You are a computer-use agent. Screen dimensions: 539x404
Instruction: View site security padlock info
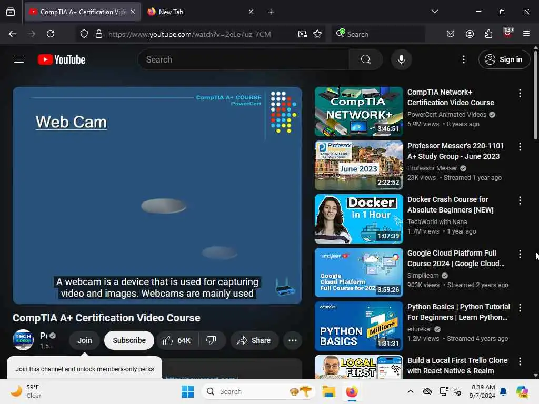(99, 34)
